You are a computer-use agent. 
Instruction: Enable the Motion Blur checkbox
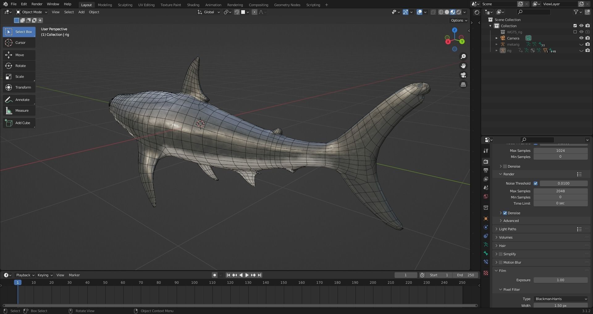pos(501,262)
